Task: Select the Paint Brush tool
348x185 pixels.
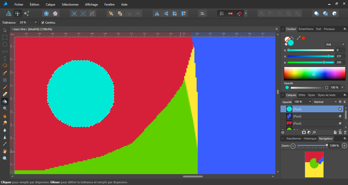Action: tap(5, 87)
